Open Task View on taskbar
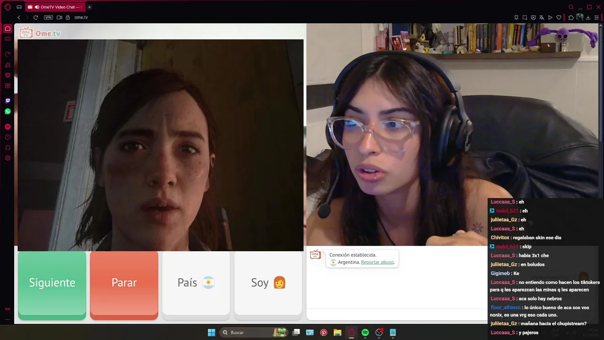This screenshot has height=340, width=604. click(x=296, y=332)
